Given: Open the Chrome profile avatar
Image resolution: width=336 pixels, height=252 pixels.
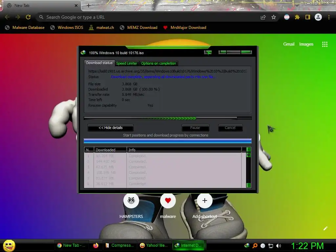Looking at the screenshot, I should point(318,17).
